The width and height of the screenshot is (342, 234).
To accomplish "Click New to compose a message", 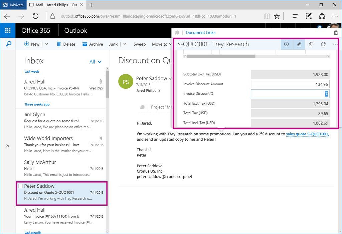I will [32, 44].
